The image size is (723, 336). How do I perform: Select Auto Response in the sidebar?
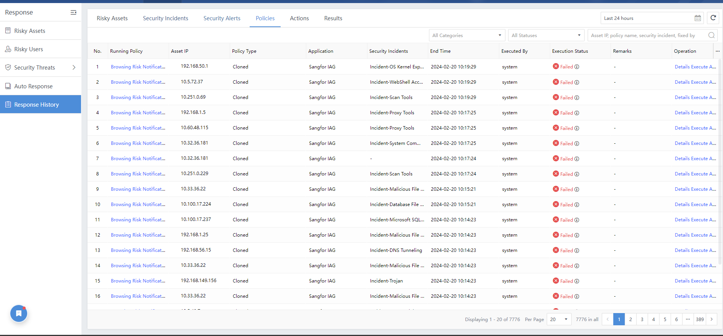(33, 86)
